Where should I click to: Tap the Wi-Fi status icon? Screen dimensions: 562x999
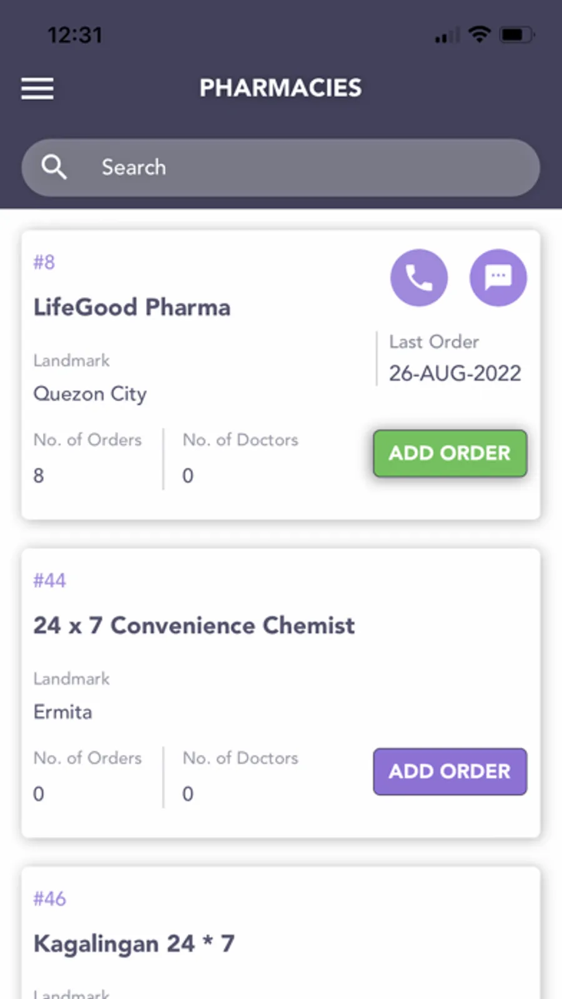point(479,34)
